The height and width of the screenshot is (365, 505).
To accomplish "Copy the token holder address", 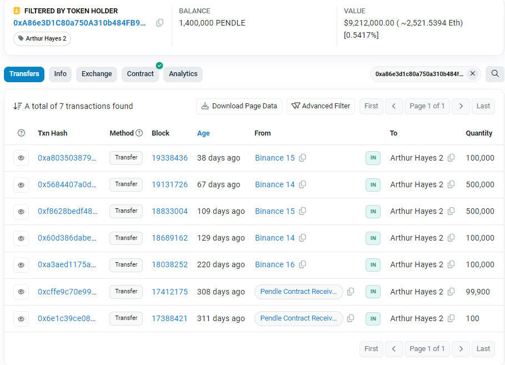I will (x=159, y=23).
